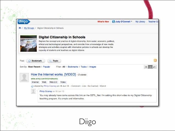The image size is (175, 131).
Task: Post a new Topic
Action: coord(54,61)
